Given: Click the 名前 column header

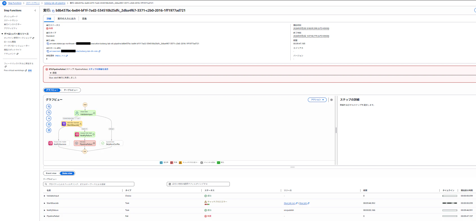Looking at the screenshot, I should pyautogui.click(x=49, y=191).
